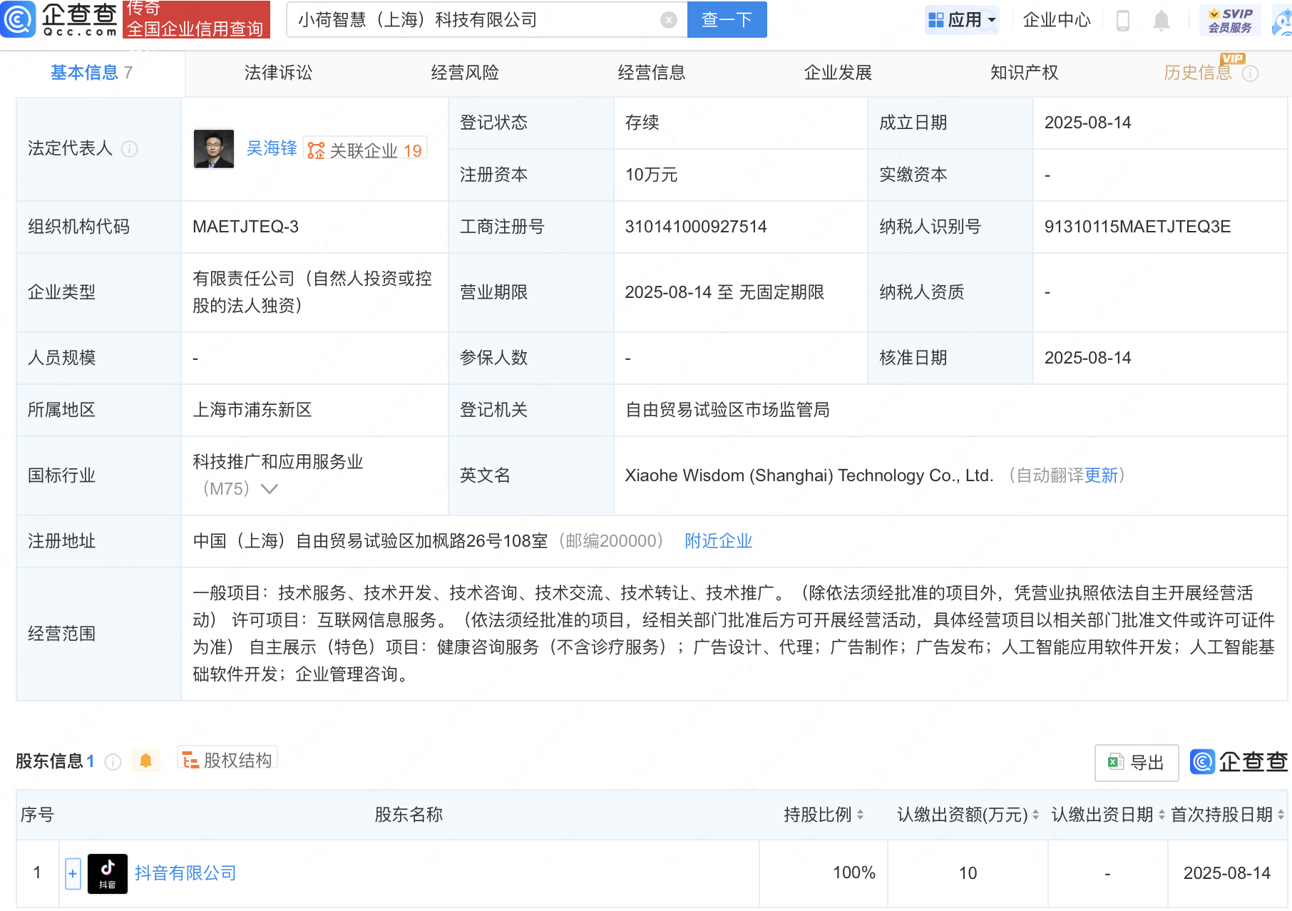Open the mobile phone app icon
The height and width of the screenshot is (911, 1292).
pos(1123,20)
